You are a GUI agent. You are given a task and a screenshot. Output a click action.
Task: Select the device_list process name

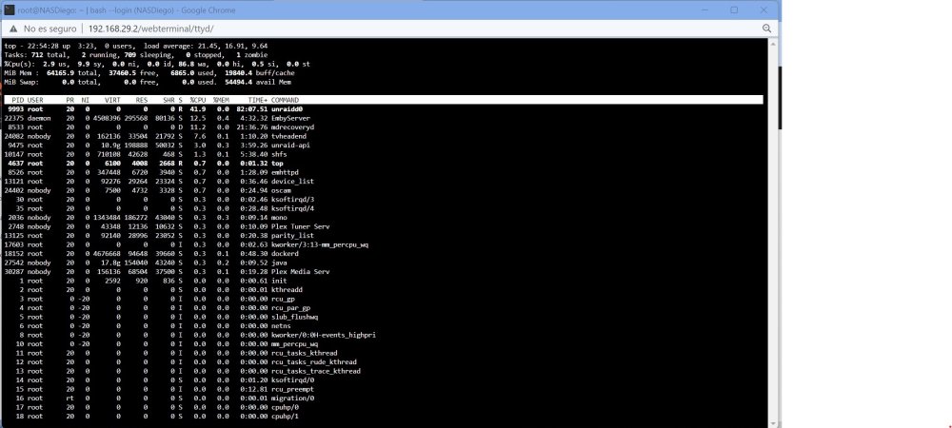[x=292, y=182]
